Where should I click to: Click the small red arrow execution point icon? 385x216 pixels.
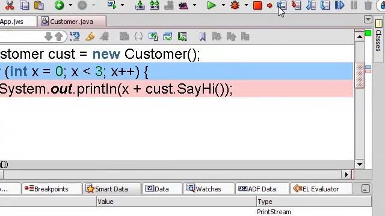pyautogui.click(x=269, y=5)
